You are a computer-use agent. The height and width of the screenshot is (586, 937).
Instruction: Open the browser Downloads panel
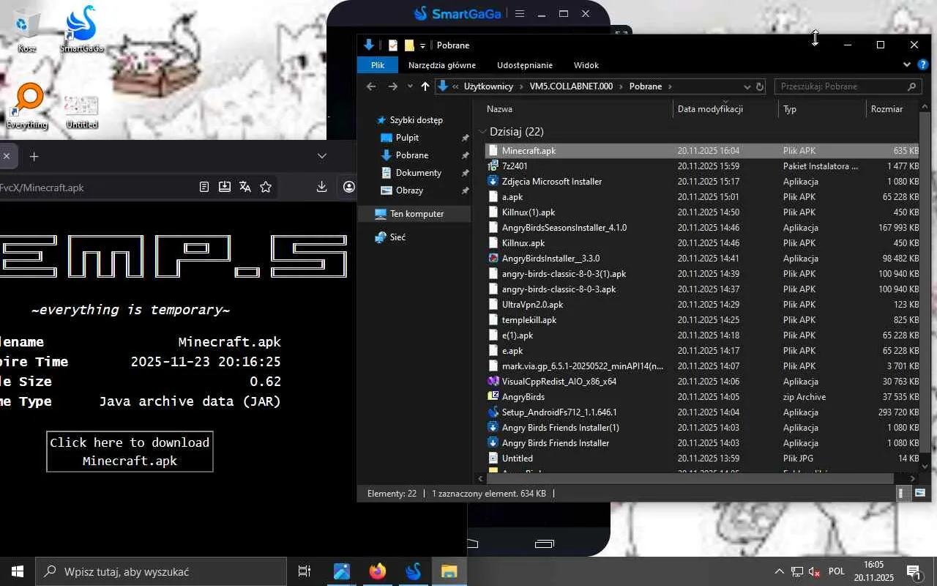pos(321,188)
